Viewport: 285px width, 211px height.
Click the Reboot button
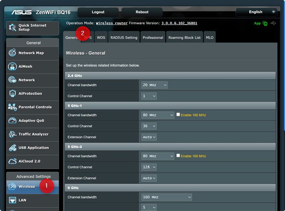(x=142, y=12)
